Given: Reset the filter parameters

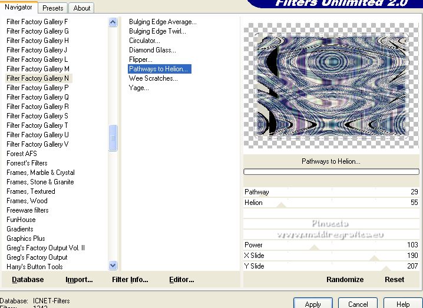Looking at the screenshot, I should pos(394,279).
